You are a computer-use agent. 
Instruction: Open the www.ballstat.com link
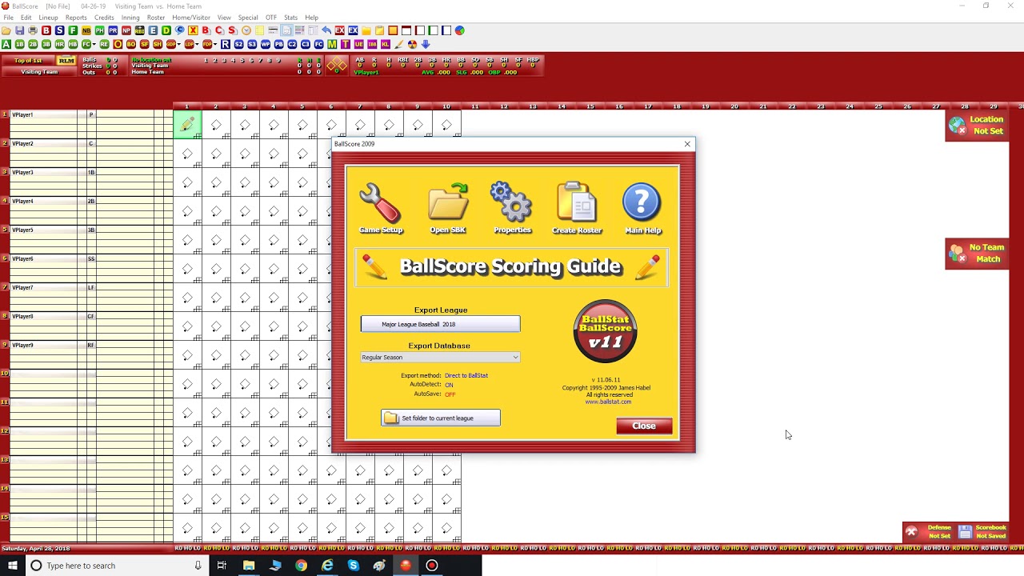coord(608,402)
